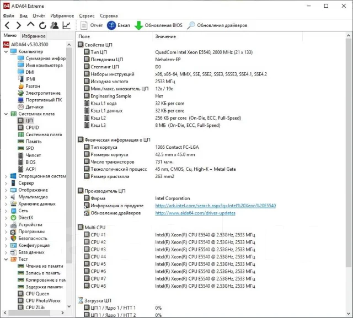The height and width of the screenshot is (318, 353).
Task: Select the IPMI tree item
Action: coord(26,79)
